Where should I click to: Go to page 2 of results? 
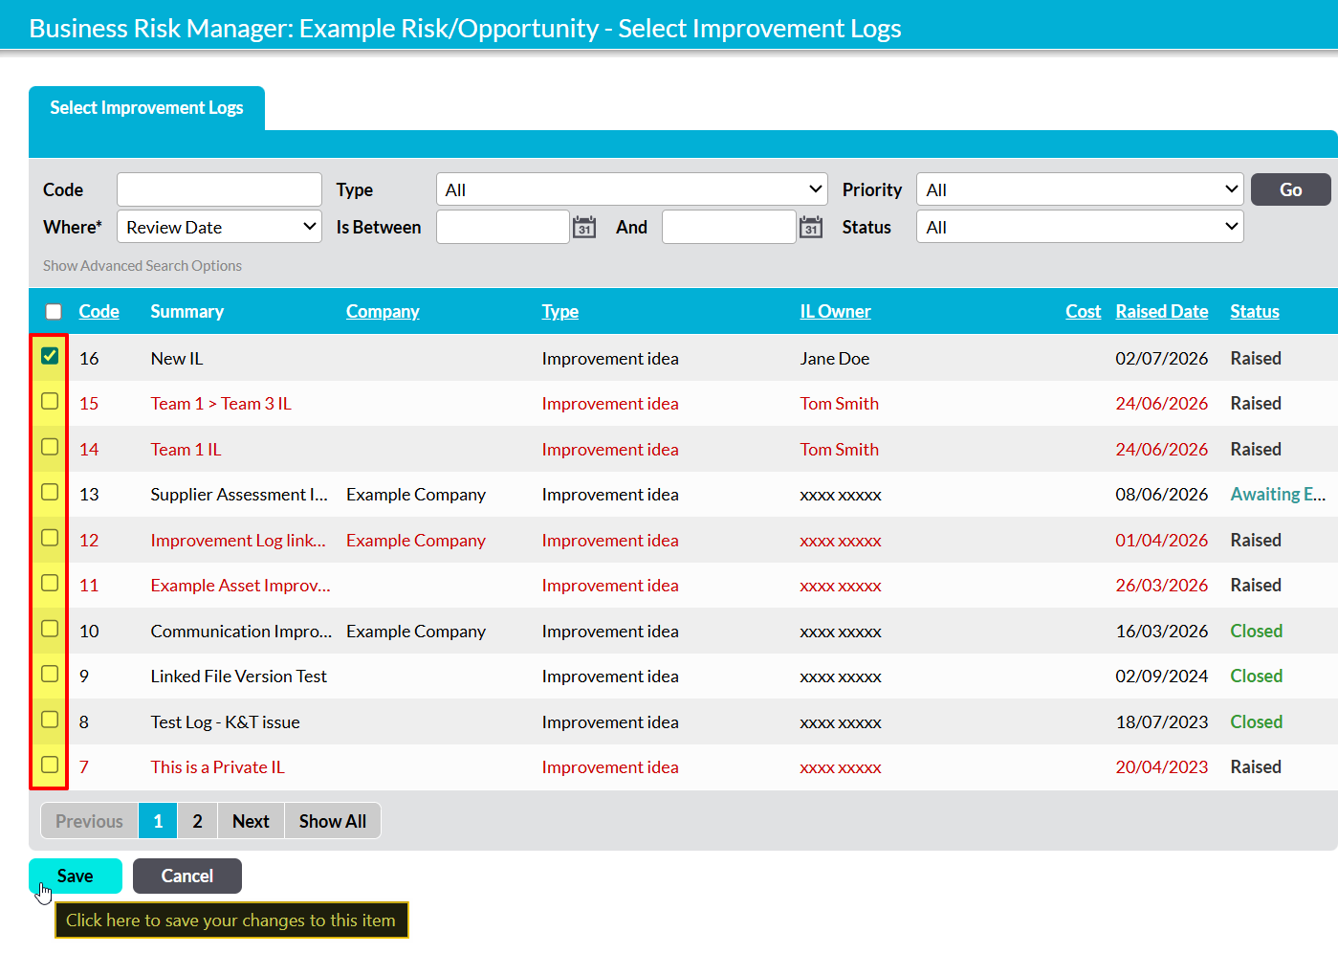(x=197, y=821)
